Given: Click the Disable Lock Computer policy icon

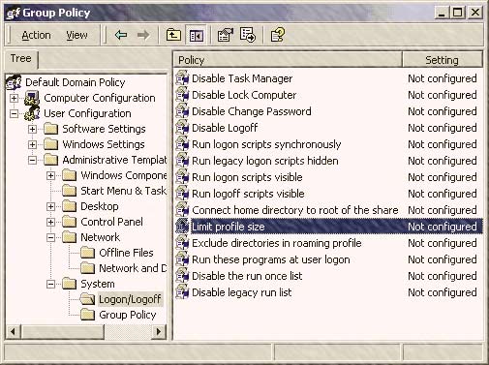Looking at the screenshot, I should point(182,95).
